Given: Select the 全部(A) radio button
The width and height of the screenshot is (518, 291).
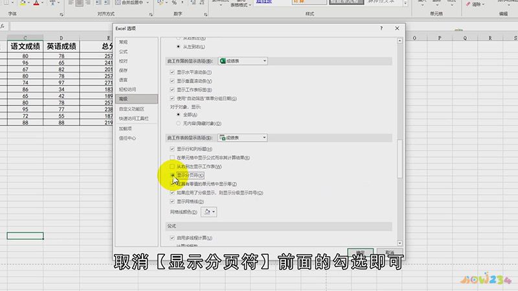Looking at the screenshot, I should [x=179, y=114].
